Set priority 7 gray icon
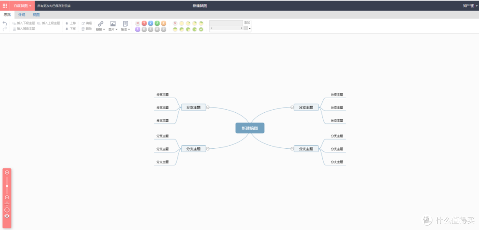 [151, 29]
